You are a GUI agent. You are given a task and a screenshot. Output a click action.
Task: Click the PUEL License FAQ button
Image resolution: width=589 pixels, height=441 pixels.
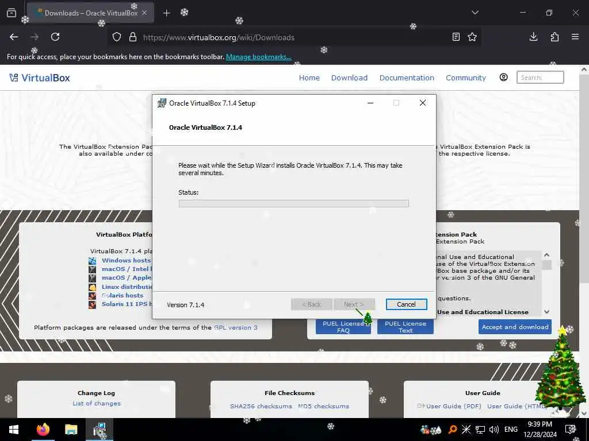pos(343,327)
